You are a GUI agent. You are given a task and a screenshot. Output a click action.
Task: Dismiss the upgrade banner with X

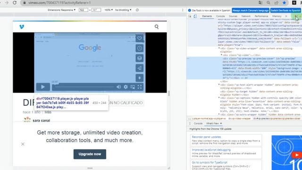[23, 144]
